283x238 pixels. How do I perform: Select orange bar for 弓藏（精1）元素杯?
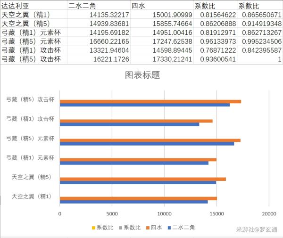tap(138, 160)
